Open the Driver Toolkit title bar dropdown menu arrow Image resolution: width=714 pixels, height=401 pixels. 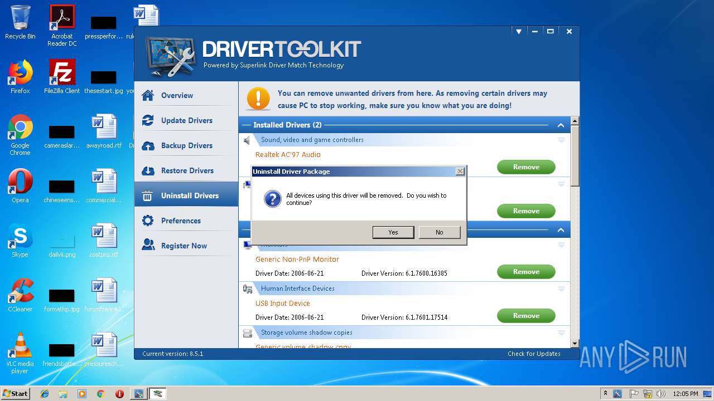pos(519,32)
